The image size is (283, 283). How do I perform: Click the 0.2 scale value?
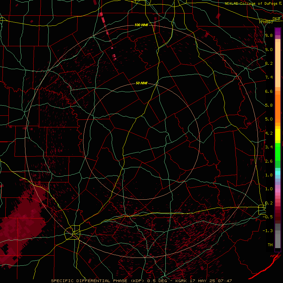point(269,203)
